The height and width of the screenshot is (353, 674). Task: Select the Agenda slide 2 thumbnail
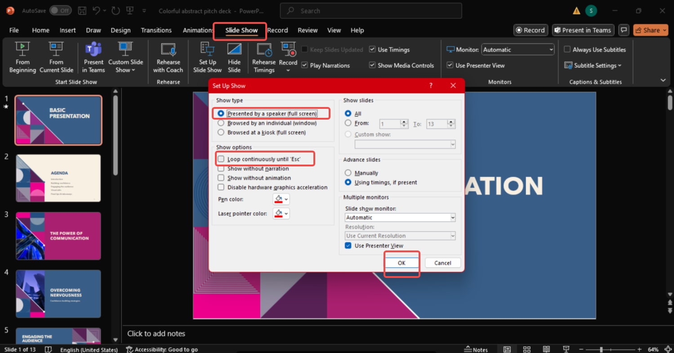pos(58,178)
